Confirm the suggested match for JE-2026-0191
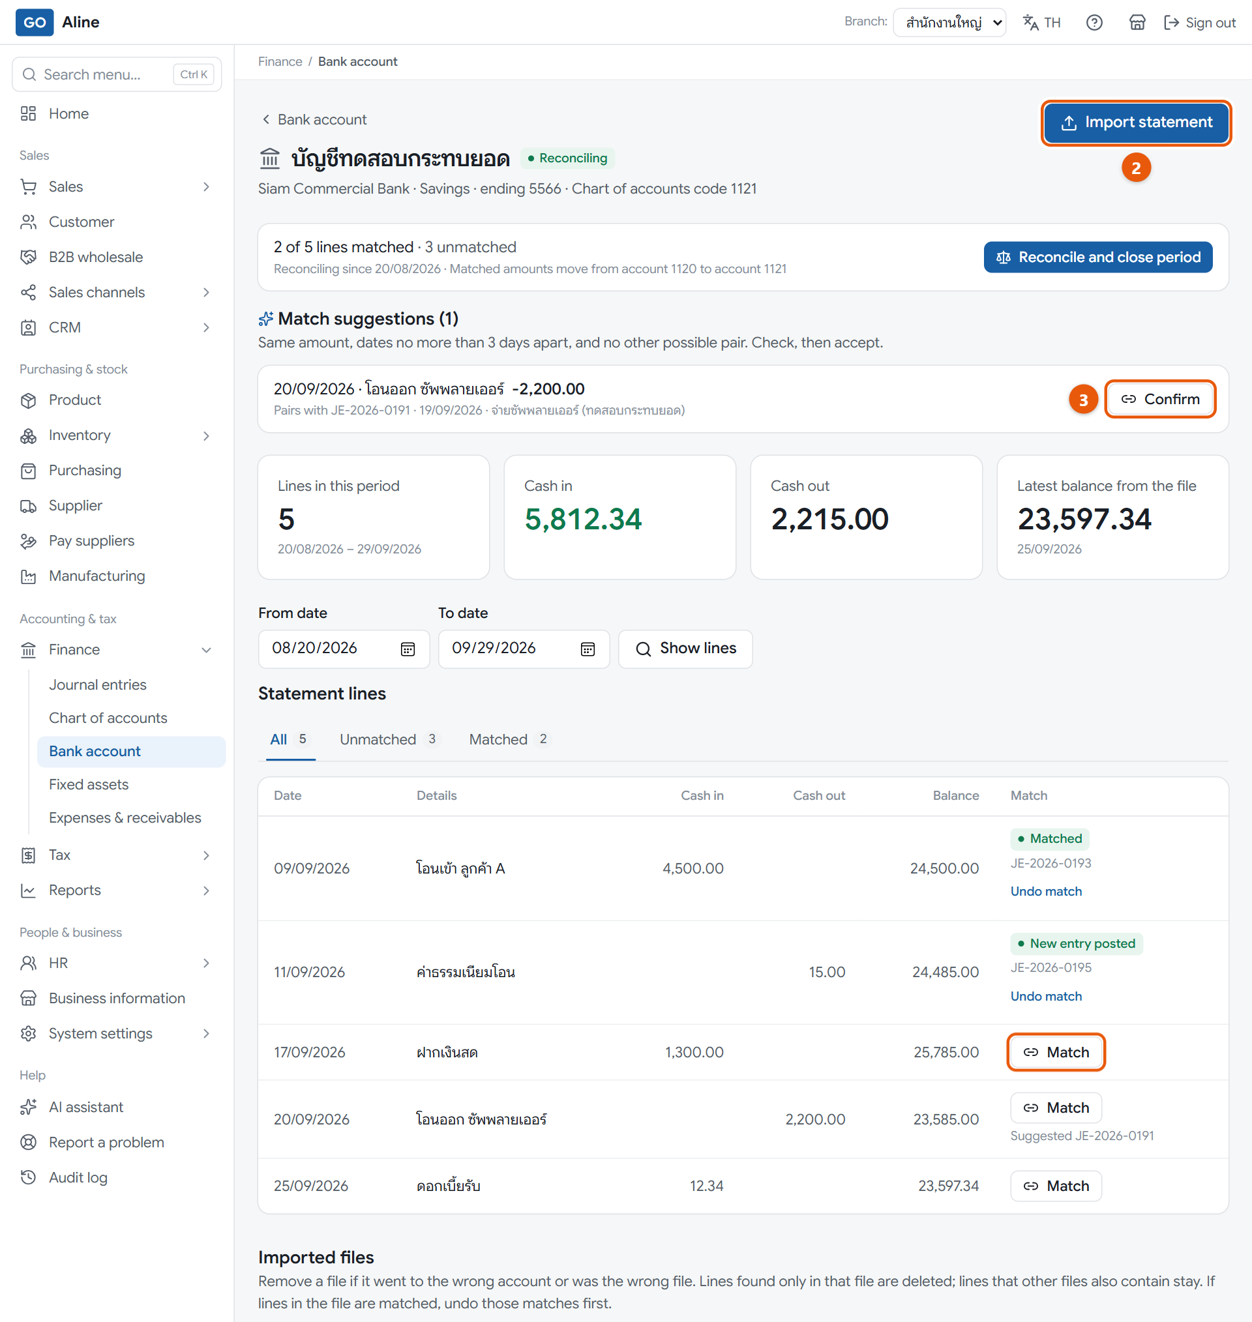 tap(1160, 400)
